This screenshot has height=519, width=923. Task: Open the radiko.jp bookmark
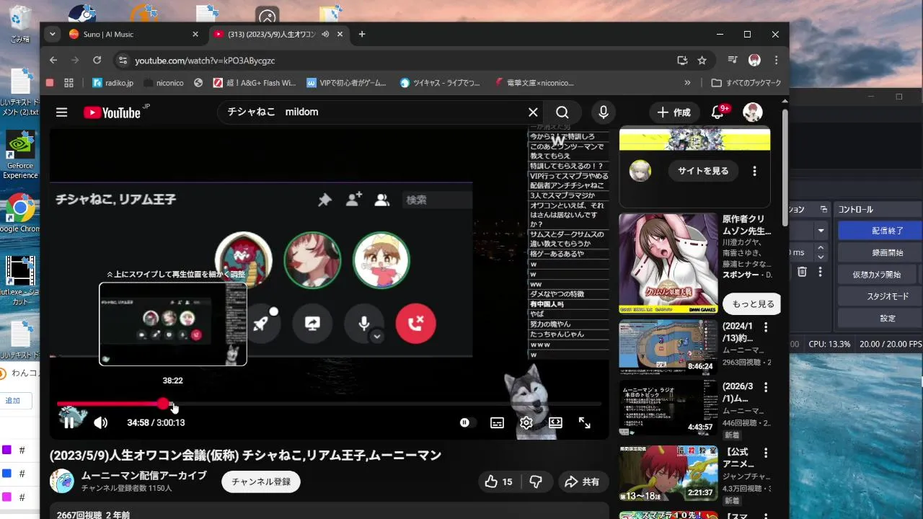tap(112, 83)
